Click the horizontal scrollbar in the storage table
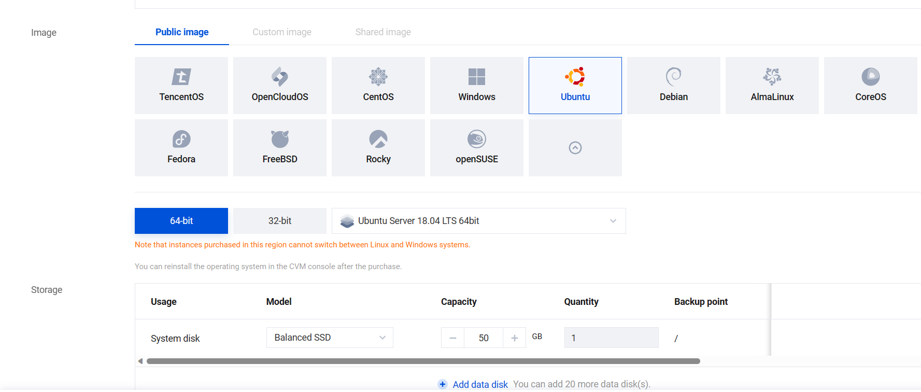 pos(423,361)
